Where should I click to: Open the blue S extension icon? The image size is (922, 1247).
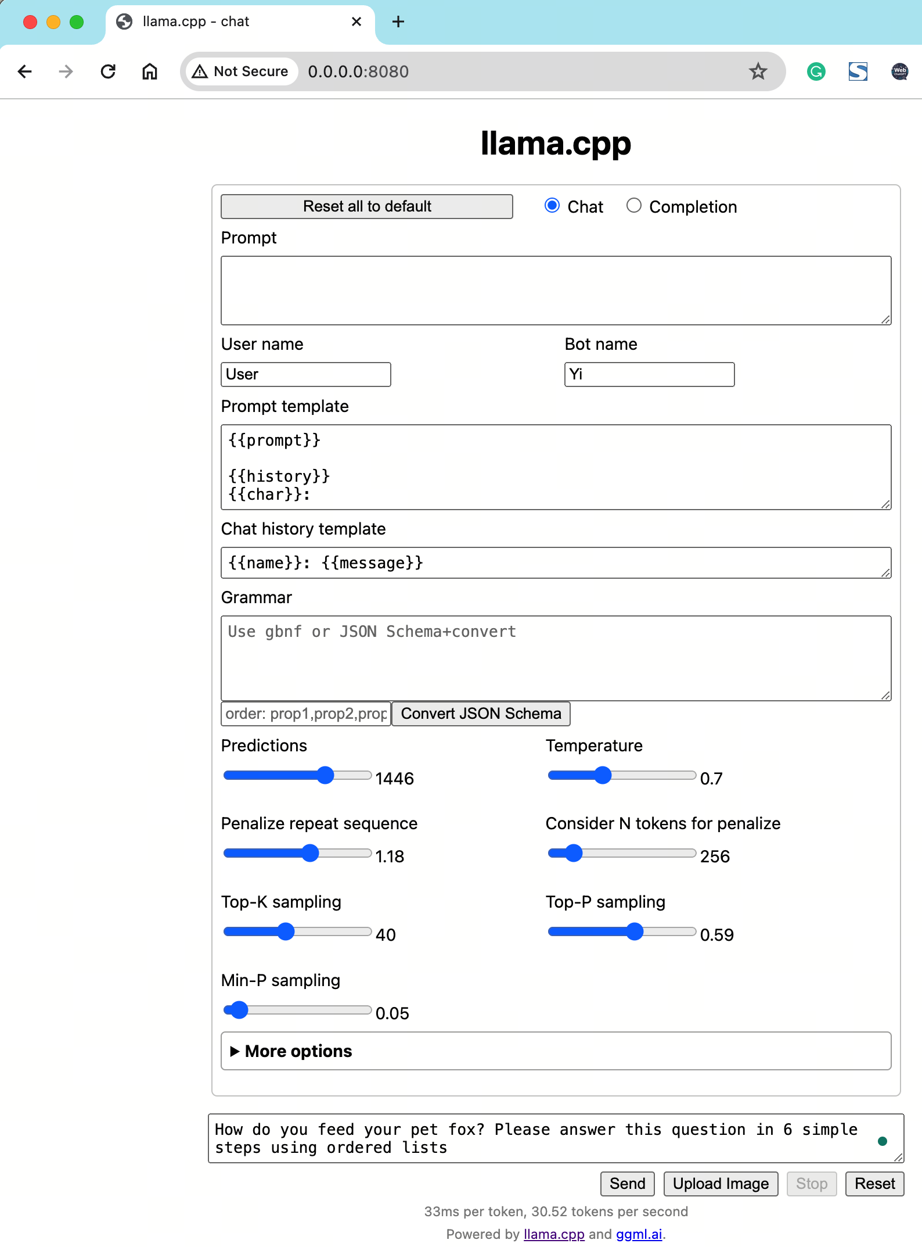[858, 71]
